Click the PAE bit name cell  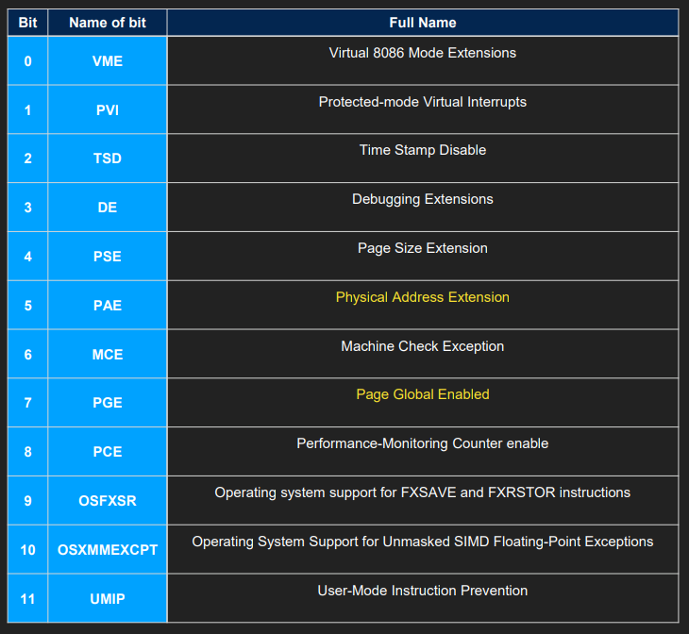108,306
